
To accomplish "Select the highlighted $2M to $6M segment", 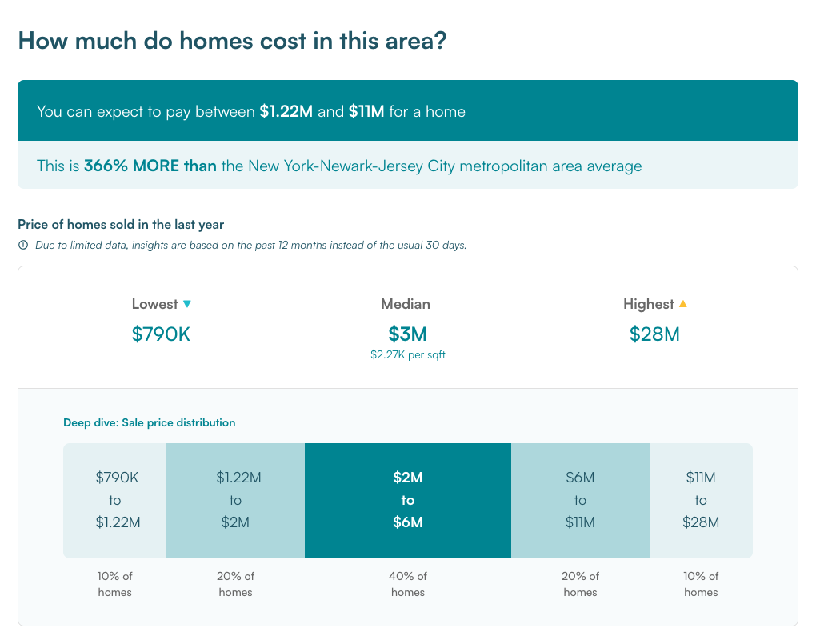I will (x=408, y=501).
